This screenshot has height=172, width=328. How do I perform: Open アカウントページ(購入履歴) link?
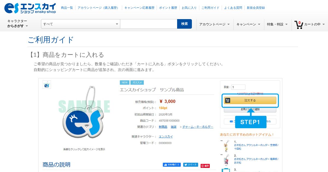(x=99, y=8)
